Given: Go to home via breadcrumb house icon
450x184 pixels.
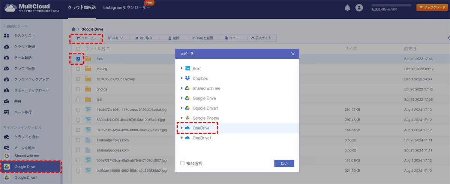Looking at the screenshot, I should click(73, 29).
